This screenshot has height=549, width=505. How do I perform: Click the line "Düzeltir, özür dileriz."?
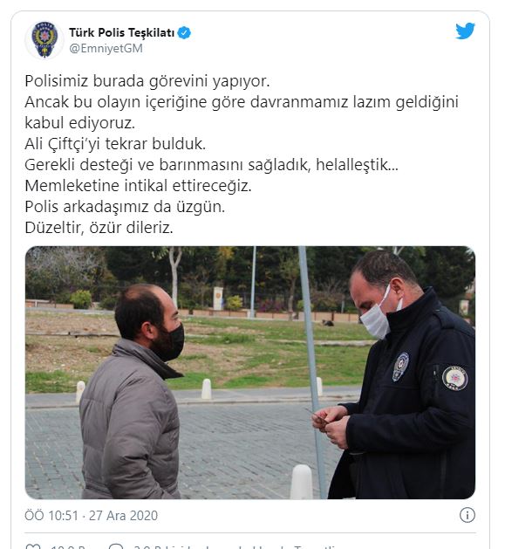coord(99,228)
